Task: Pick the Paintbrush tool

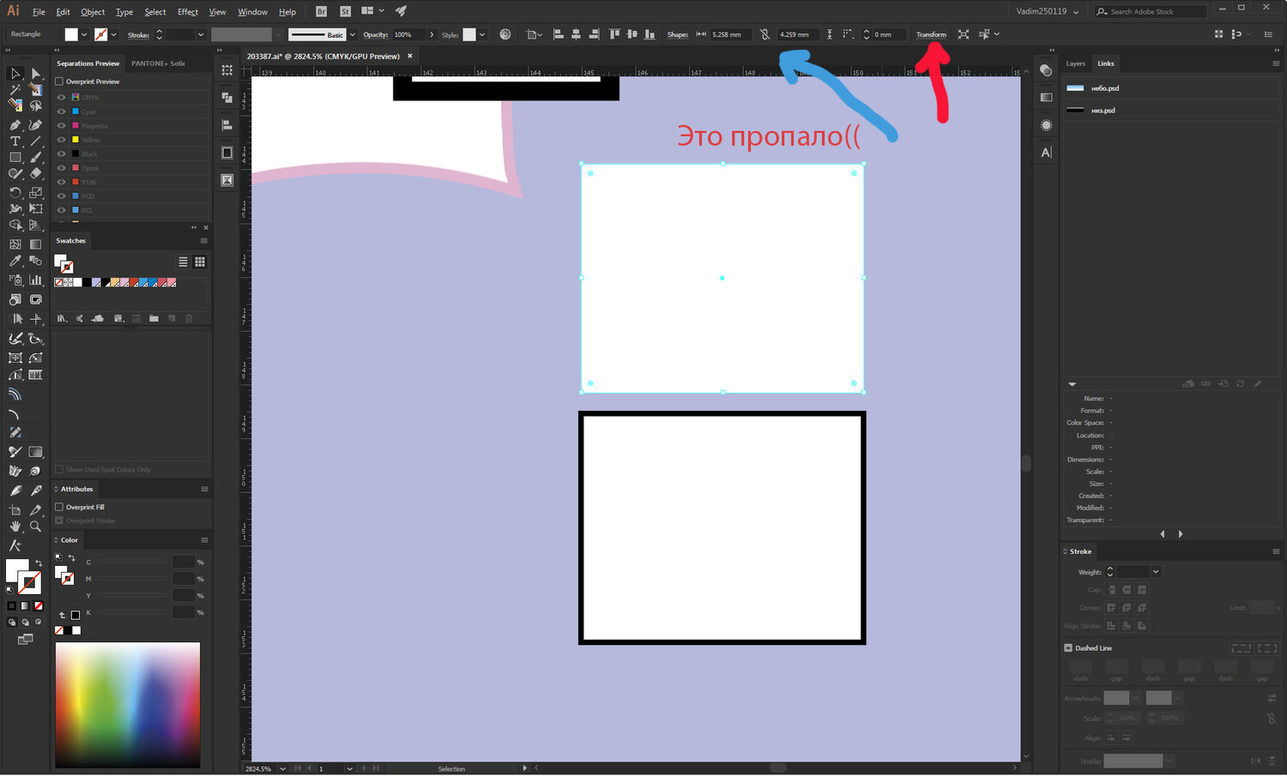Action: (x=35, y=158)
